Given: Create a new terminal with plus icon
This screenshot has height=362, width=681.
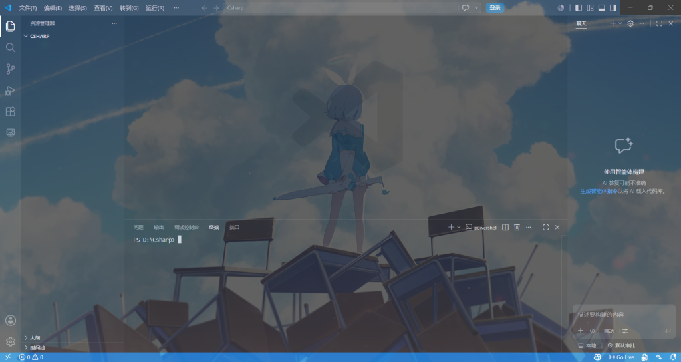Looking at the screenshot, I should pyautogui.click(x=452, y=228).
